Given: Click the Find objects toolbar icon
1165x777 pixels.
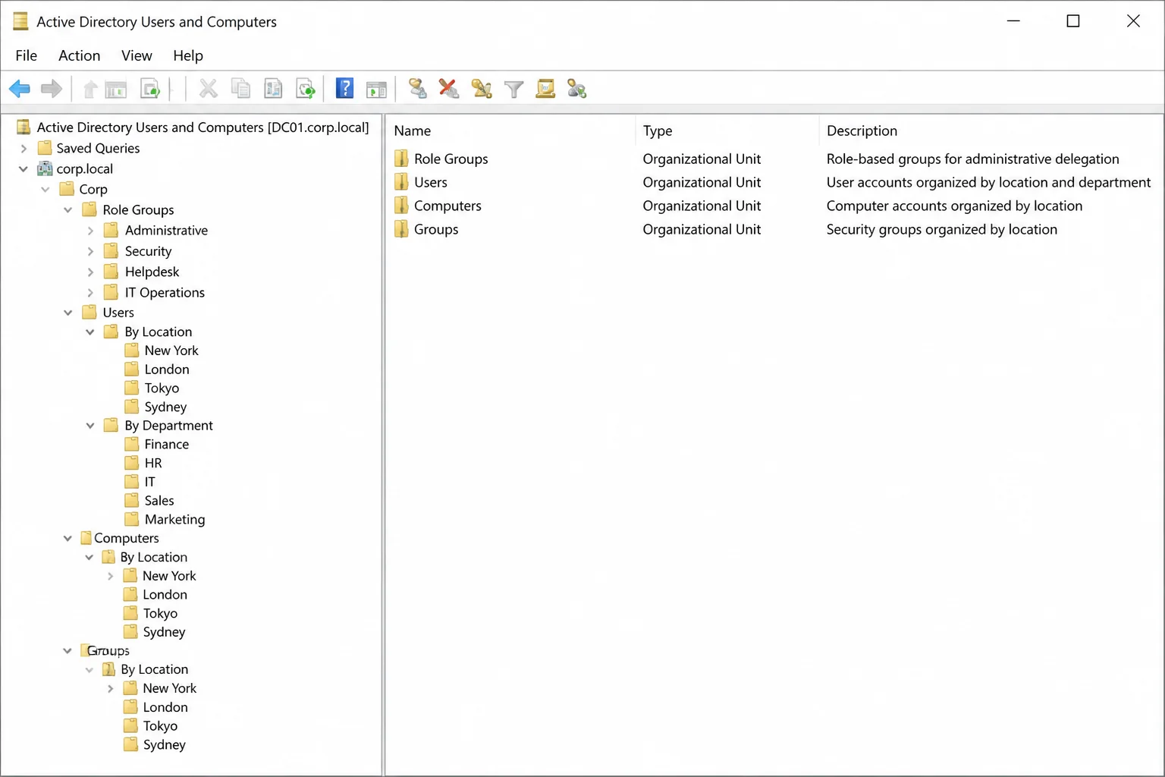Looking at the screenshot, I should [545, 89].
